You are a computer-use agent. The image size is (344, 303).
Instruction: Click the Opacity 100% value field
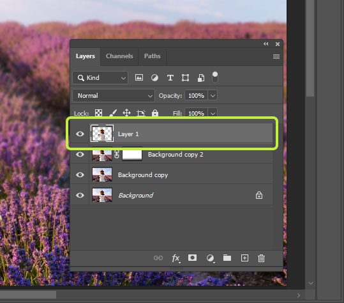coord(197,96)
